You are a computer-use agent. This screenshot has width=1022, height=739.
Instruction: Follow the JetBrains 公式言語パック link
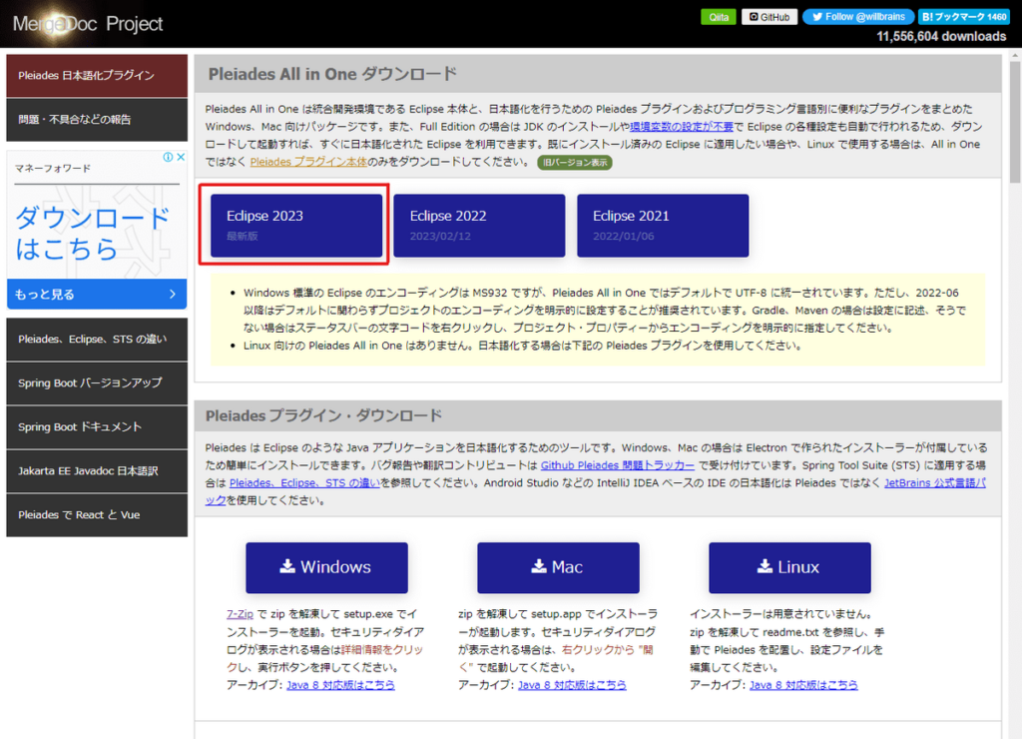coord(934,482)
